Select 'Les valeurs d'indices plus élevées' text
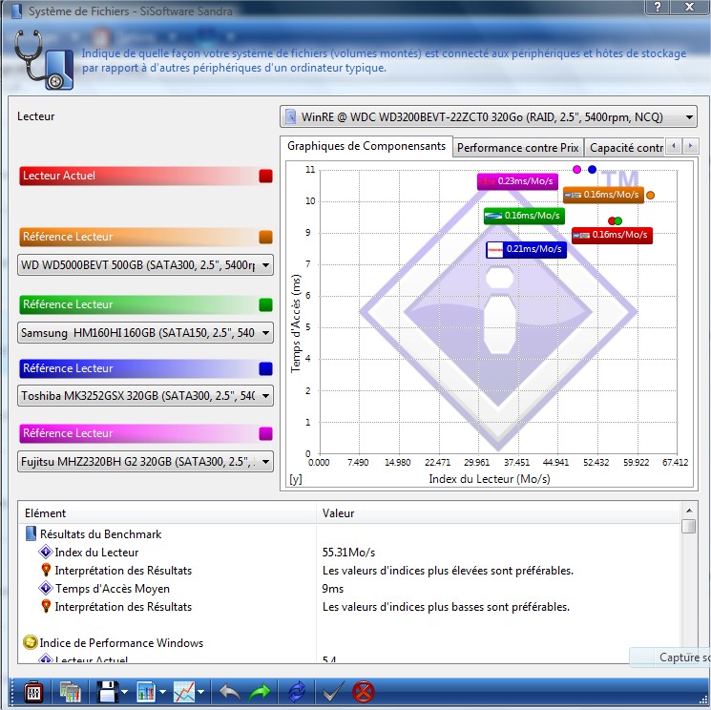The width and height of the screenshot is (711, 710). (448, 571)
